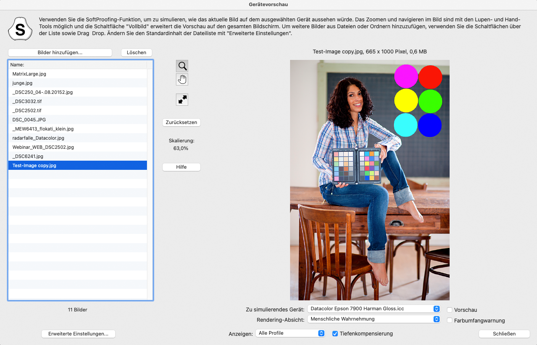Click the Zurücksetzen button
This screenshot has width=537, height=345.
coord(181,123)
